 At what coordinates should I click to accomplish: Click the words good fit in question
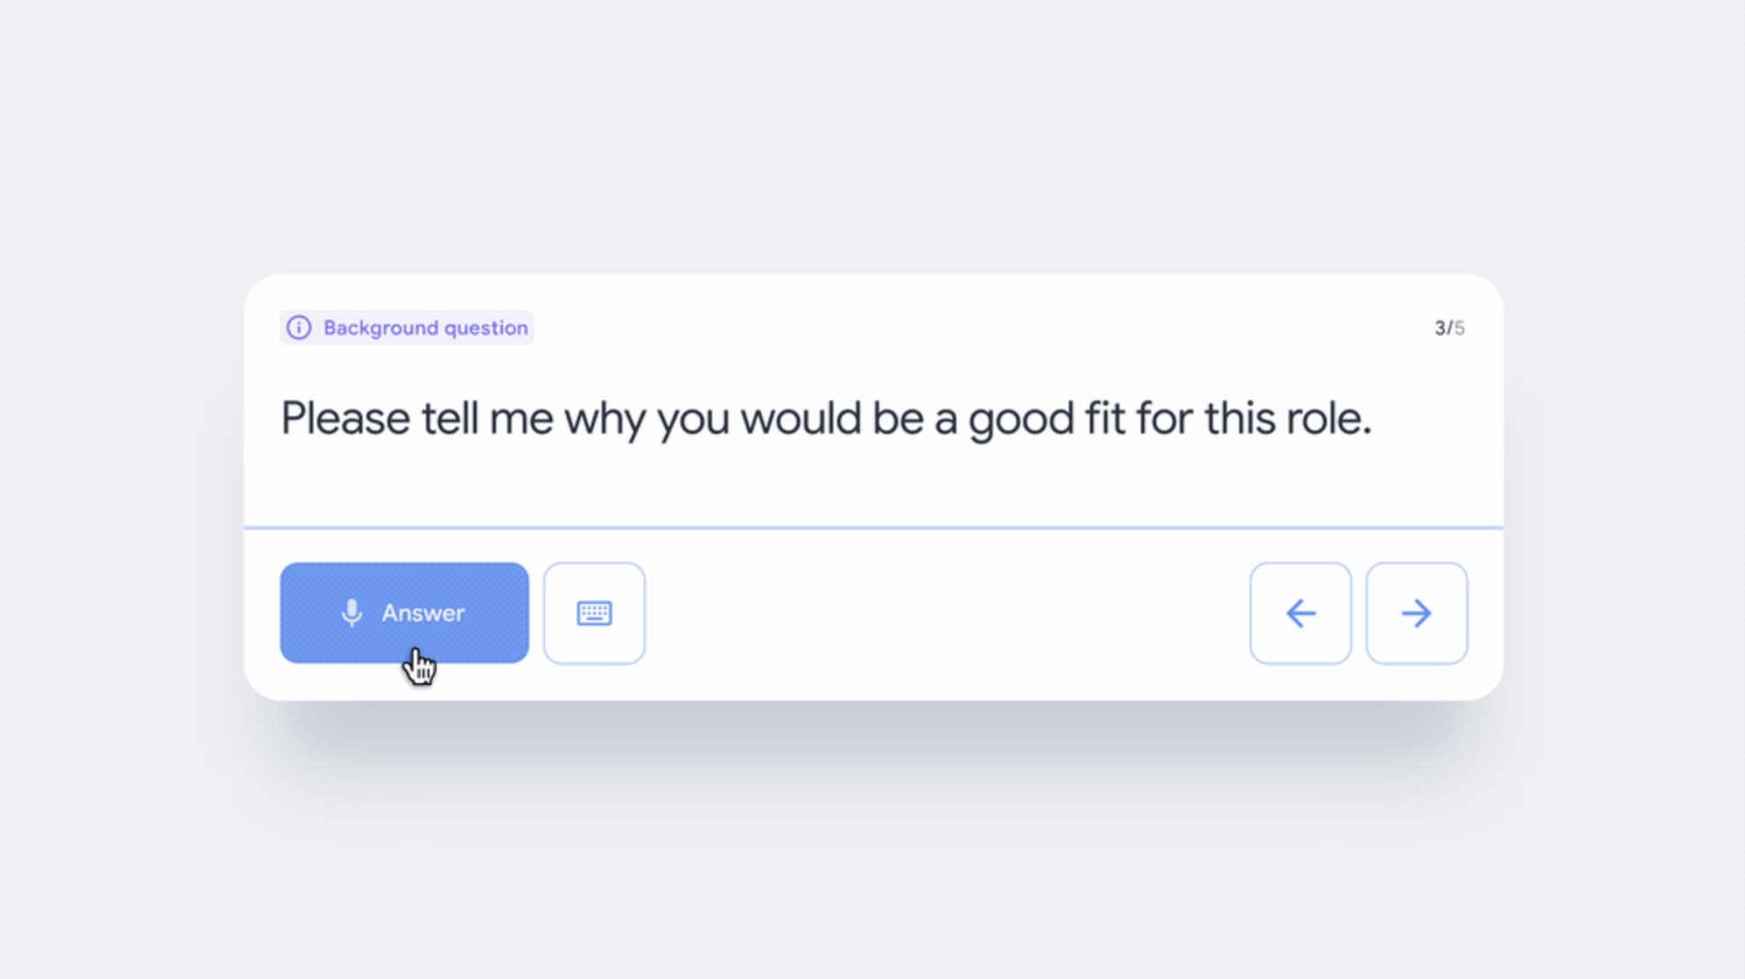click(x=1046, y=420)
